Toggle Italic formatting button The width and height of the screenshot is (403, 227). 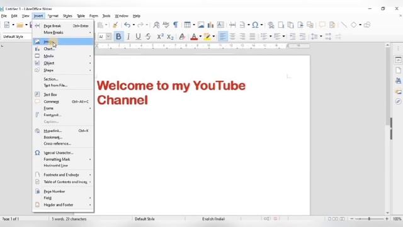128,37
